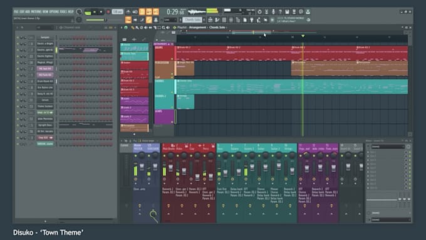Select the Upright Bass channel button
Screen dimensions: 426x240
click(45, 125)
